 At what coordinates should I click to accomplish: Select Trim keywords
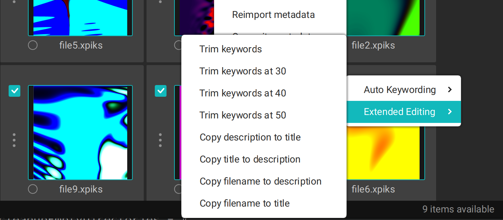231,49
